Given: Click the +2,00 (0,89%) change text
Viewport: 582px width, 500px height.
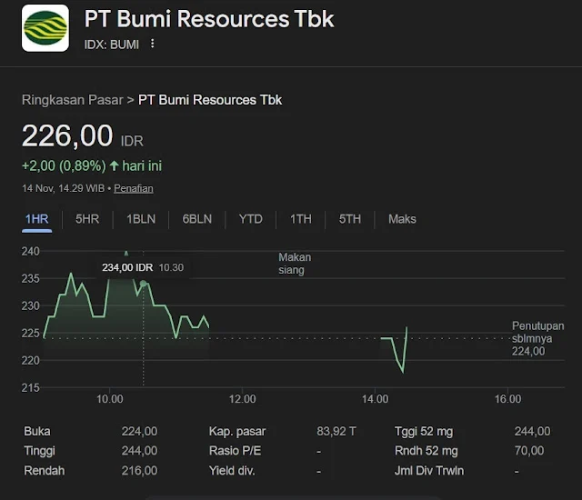Looking at the screenshot, I should click(64, 165).
